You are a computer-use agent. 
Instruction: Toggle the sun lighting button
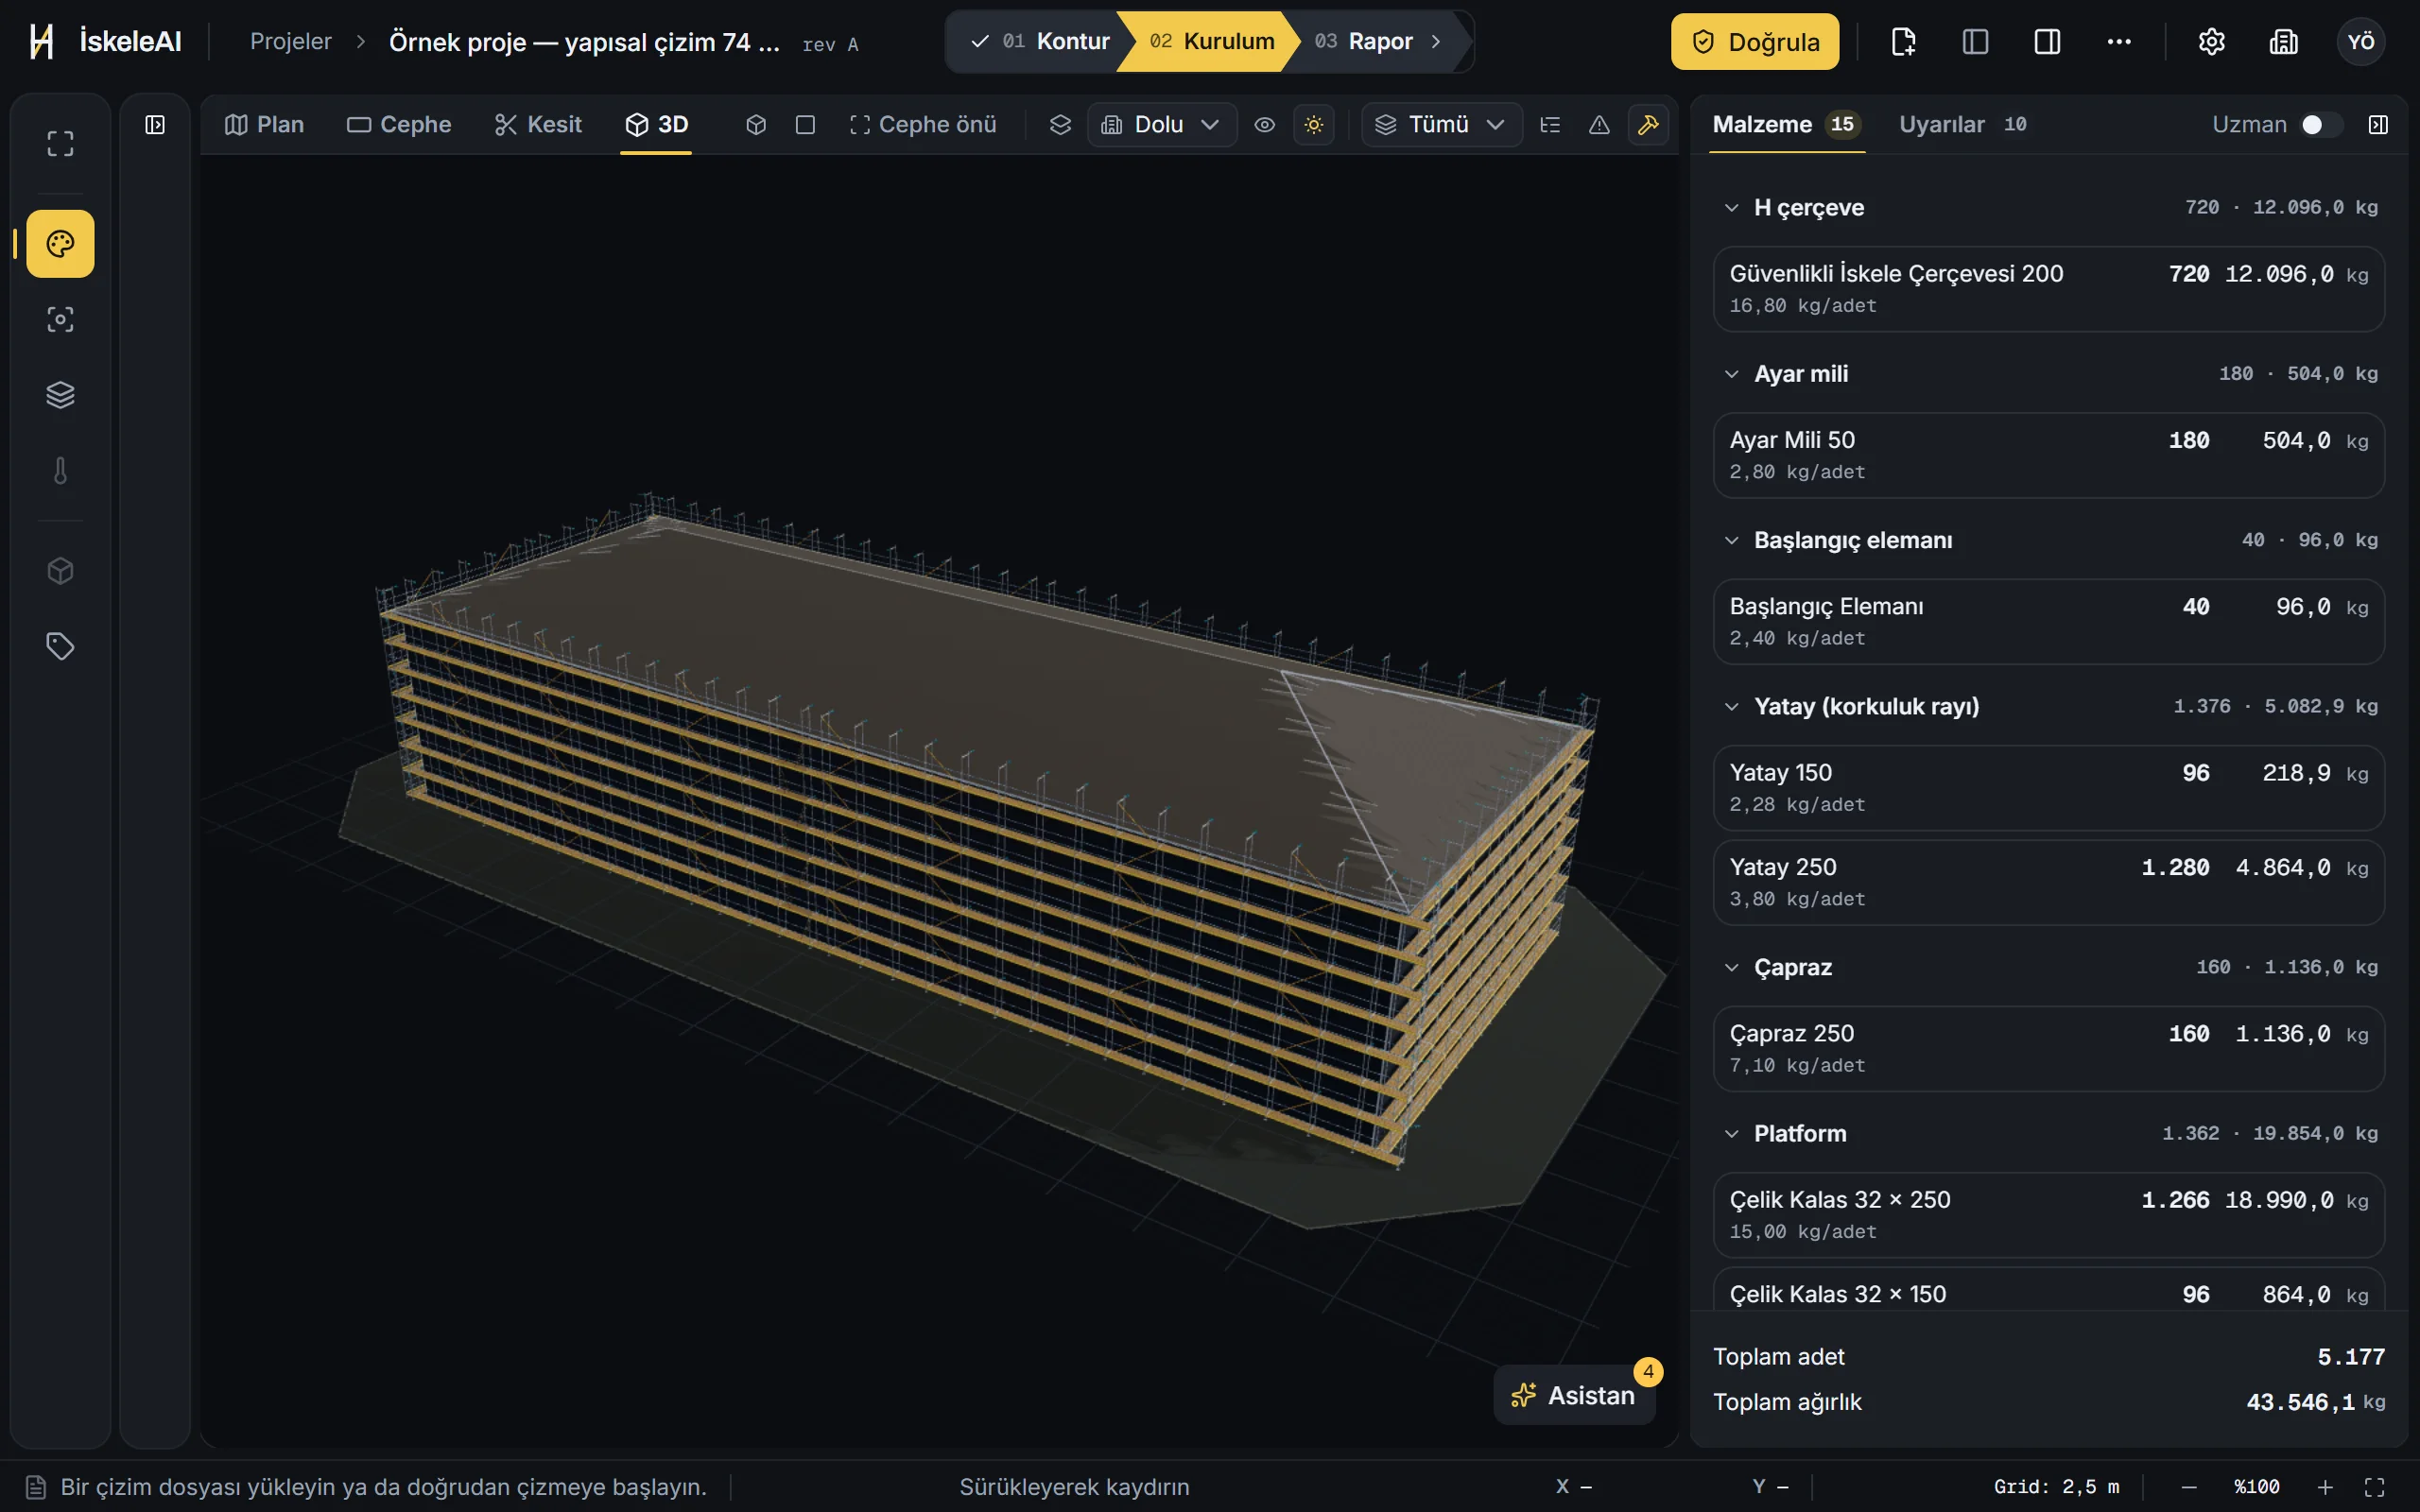tap(1314, 125)
